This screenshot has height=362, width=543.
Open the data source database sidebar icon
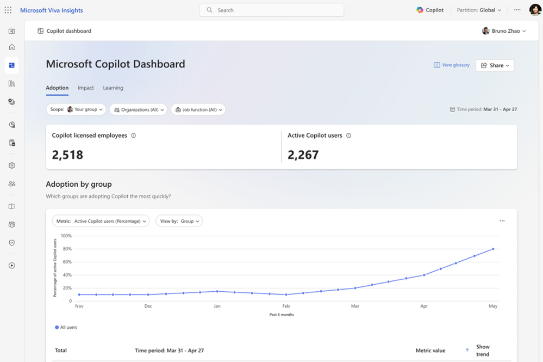[12, 143]
